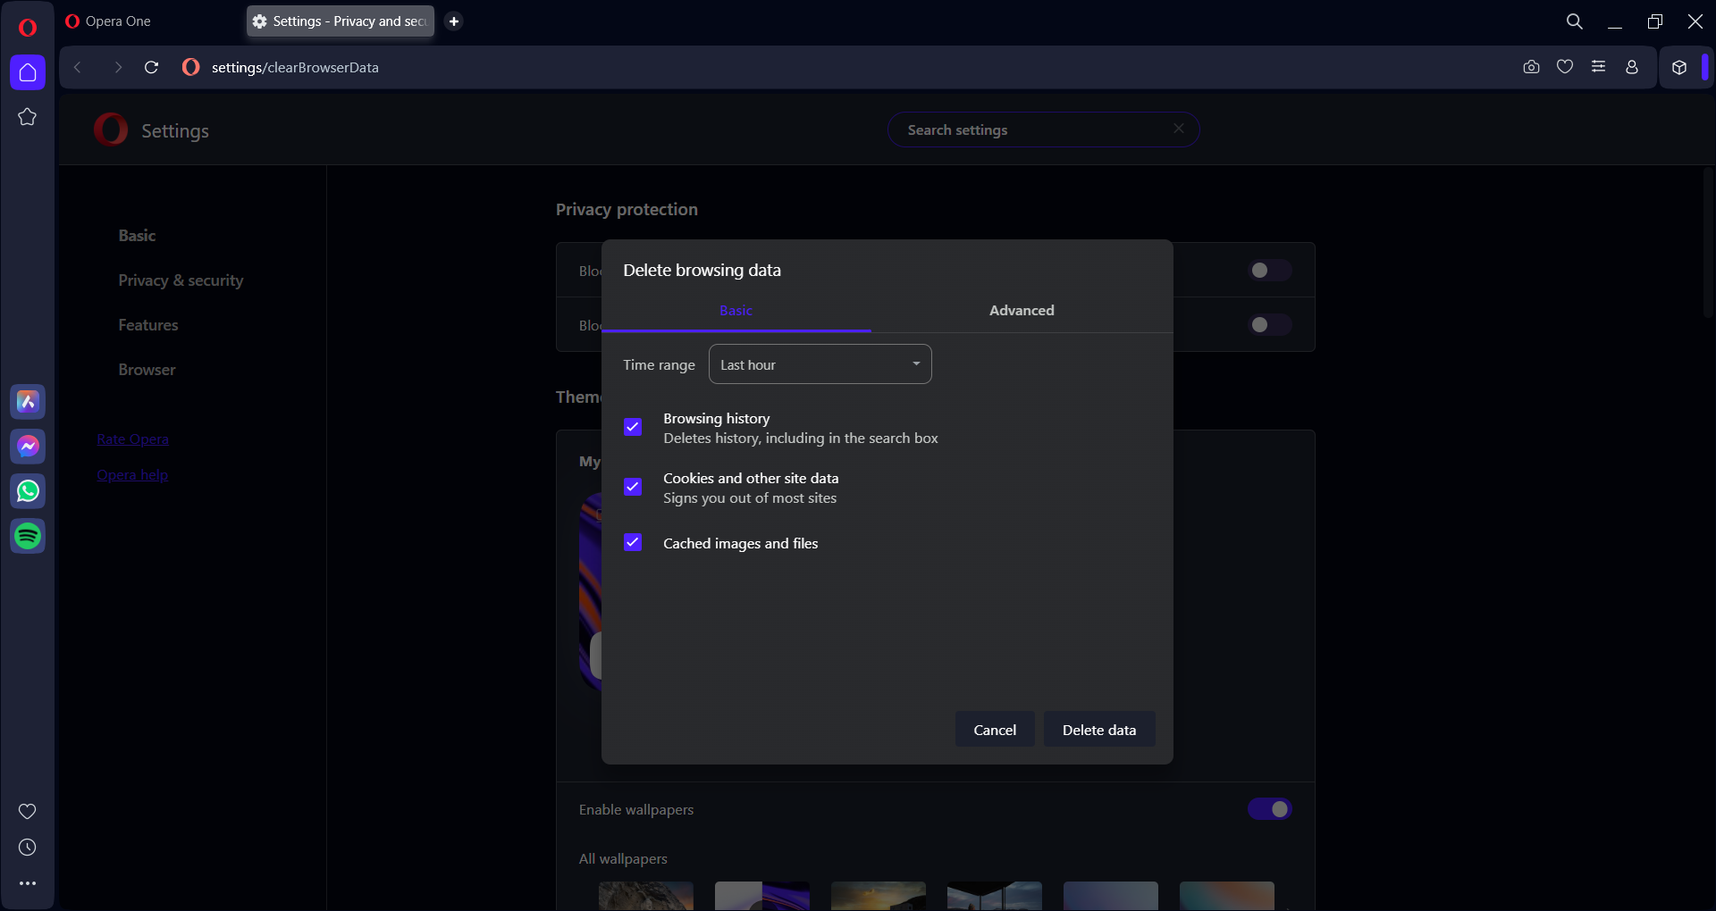Open the profile account icon

[1632, 67]
